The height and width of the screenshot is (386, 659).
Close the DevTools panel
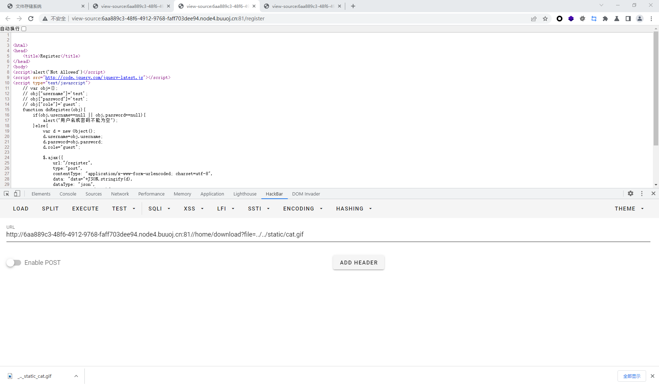[653, 193]
